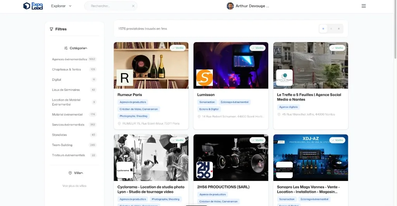Open 2H56 PRODUCTIONS (SARL) title
This screenshot has height=206, width=397.
tap(223, 187)
